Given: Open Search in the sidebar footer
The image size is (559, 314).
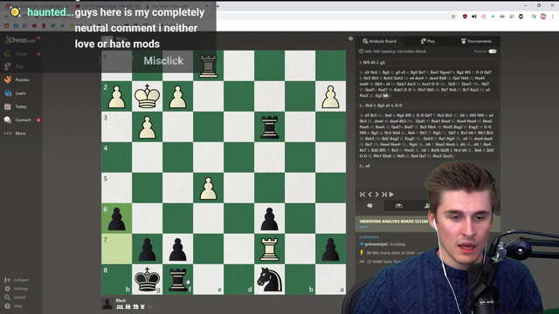Looking at the screenshot, I should point(15,297).
